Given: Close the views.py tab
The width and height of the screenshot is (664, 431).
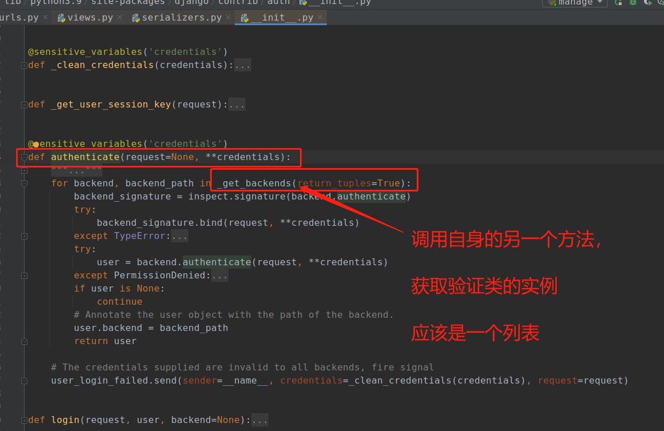Looking at the screenshot, I should [120, 17].
